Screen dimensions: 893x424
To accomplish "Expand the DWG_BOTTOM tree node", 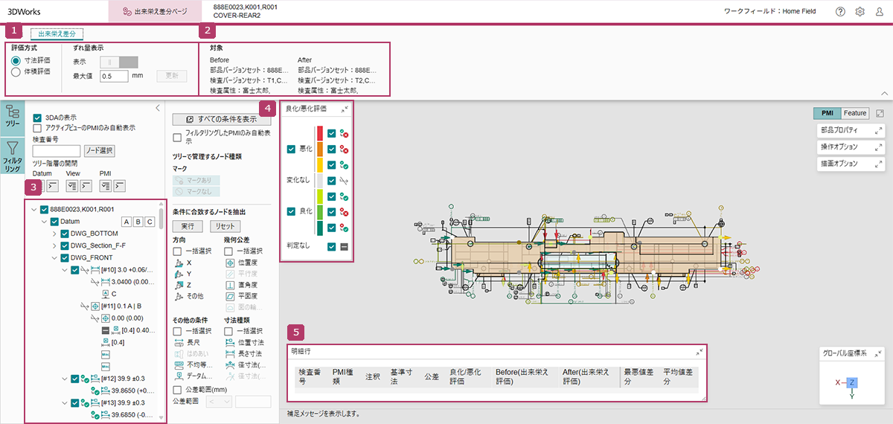I will (54, 234).
